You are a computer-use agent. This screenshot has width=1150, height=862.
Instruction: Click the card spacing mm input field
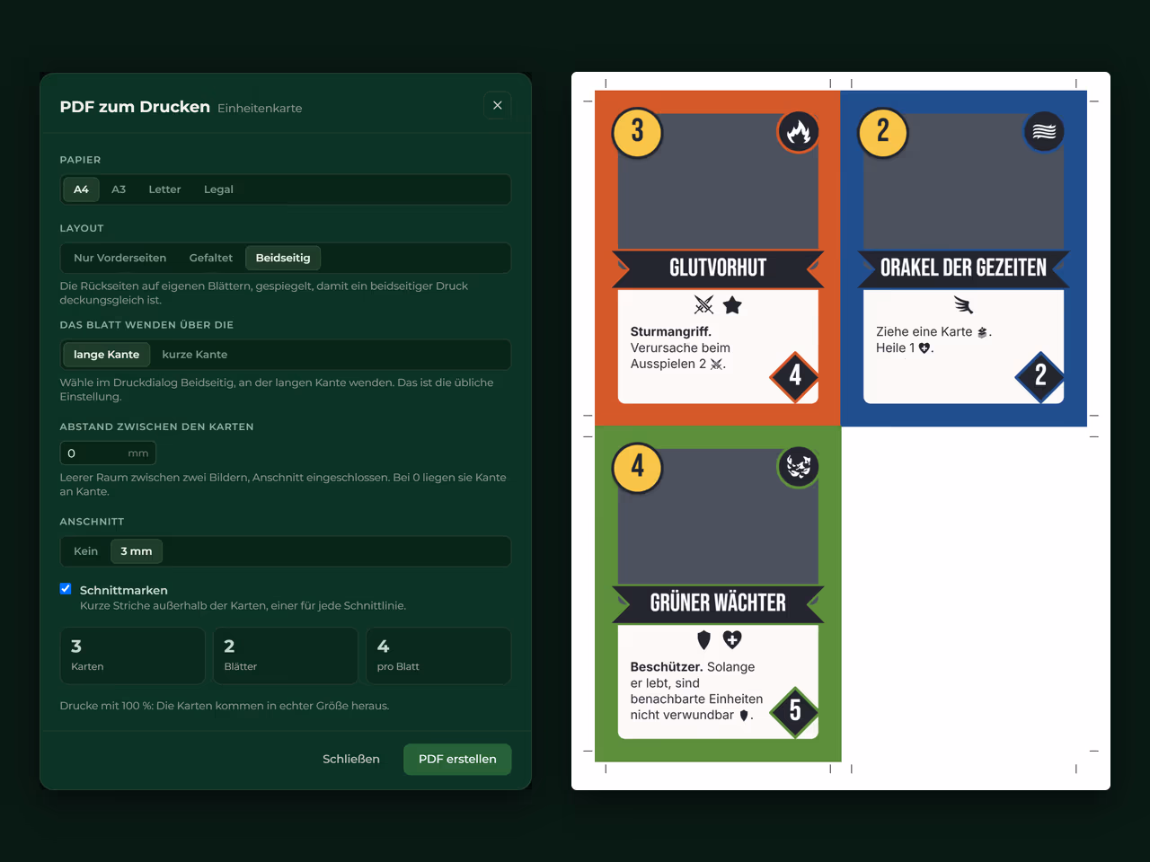tap(108, 453)
